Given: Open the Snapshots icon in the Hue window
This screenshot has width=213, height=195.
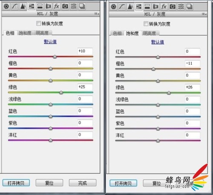Looking at the screenshot, I should coord(82,6).
